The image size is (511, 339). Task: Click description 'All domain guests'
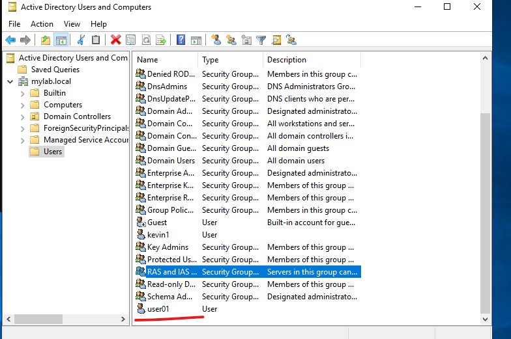tap(299, 148)
